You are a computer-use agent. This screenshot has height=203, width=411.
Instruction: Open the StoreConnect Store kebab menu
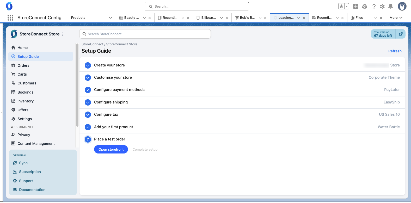point(63,34)
